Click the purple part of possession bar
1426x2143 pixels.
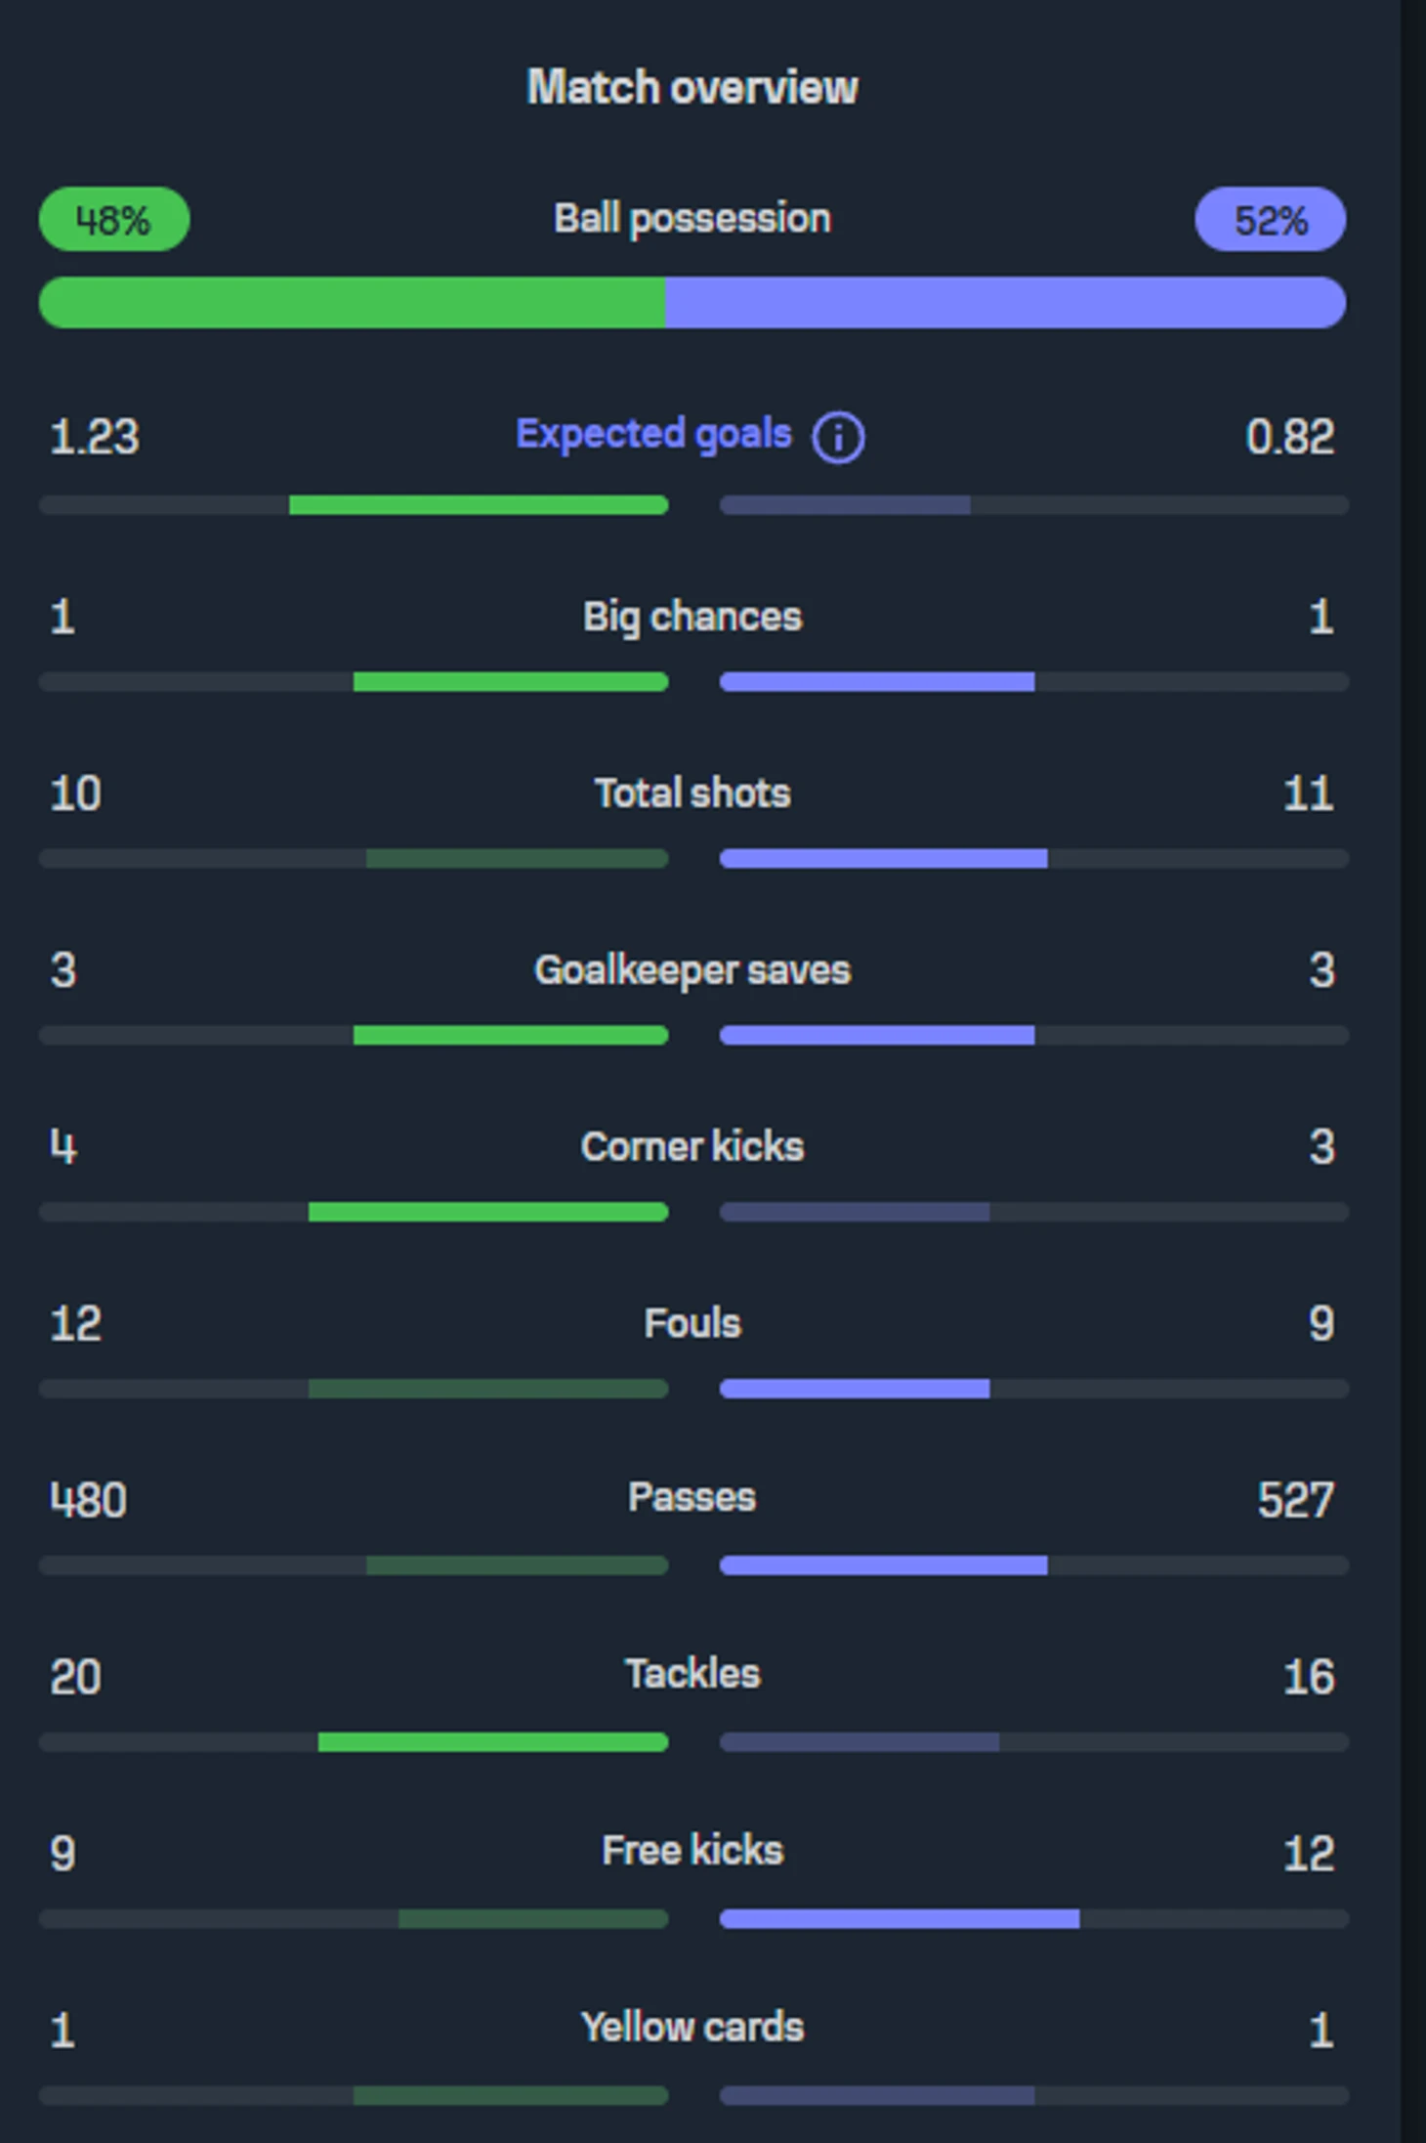point(1006,303)
